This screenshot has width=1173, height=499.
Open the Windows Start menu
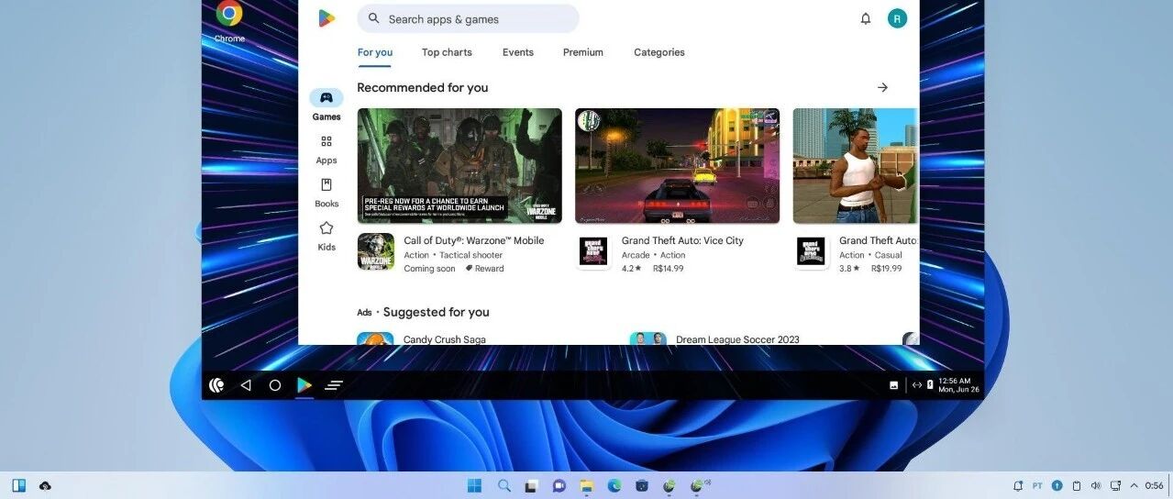click(474, 485)
